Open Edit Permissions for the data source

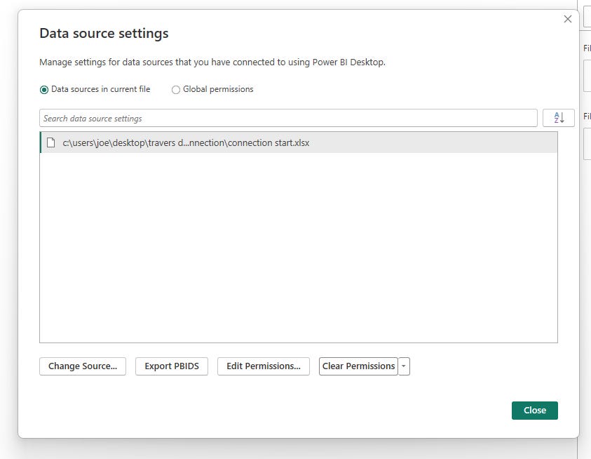(263, 366)
